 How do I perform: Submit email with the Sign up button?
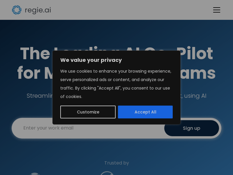pyautogui.click(x=192, y=128)
